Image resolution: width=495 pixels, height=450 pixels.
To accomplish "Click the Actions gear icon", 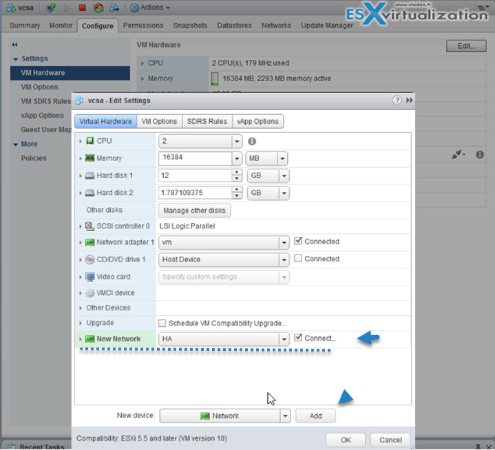I will click(133, 8).
